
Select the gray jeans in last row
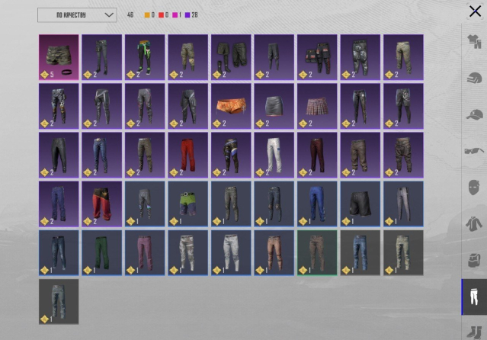[59, 301]
